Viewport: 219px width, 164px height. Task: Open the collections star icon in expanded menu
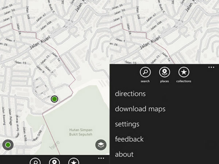pos(183,72)
